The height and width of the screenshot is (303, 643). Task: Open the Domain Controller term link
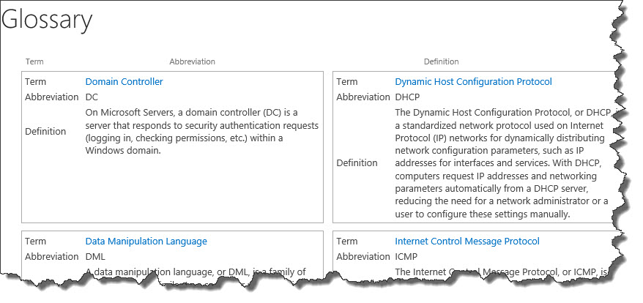point(124,81)
